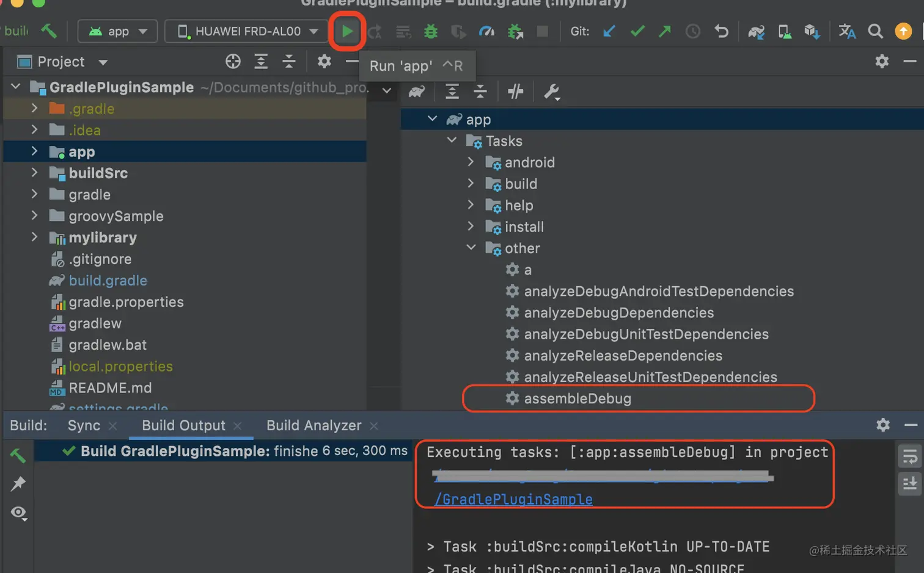Image resolution: width=924 pixels, height=573 pixels.
Task: Collapse the other task group
Action: pos(471,248)
